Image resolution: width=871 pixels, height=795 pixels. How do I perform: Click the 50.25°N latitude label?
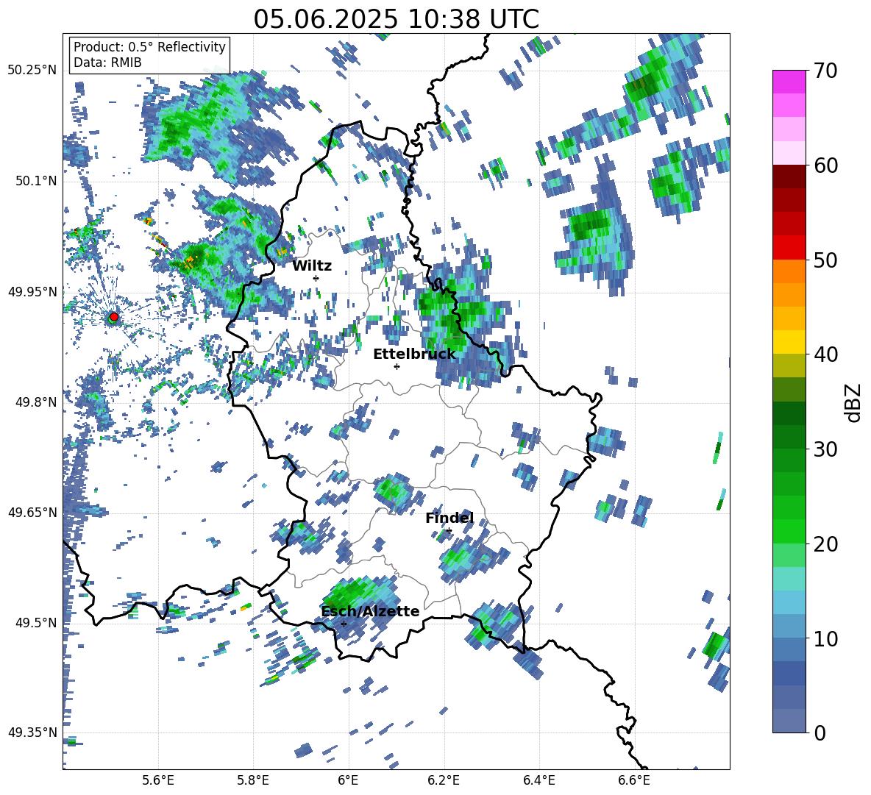pyautogui.click(x=32, y=71)
